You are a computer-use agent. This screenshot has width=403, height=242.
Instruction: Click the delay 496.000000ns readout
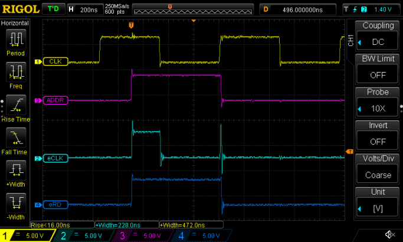tap(297, 9)
